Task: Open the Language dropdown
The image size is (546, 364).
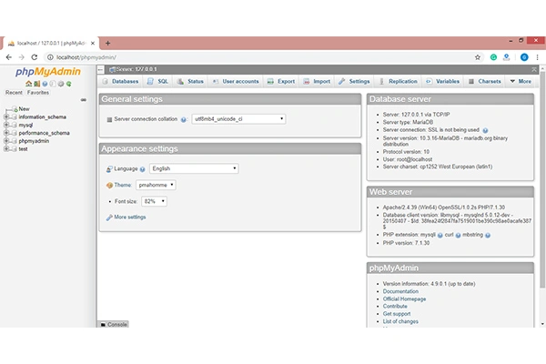Action: point(194,168)
